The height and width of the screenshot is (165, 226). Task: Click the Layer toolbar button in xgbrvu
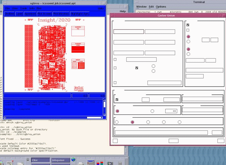(x=19, y=14)
